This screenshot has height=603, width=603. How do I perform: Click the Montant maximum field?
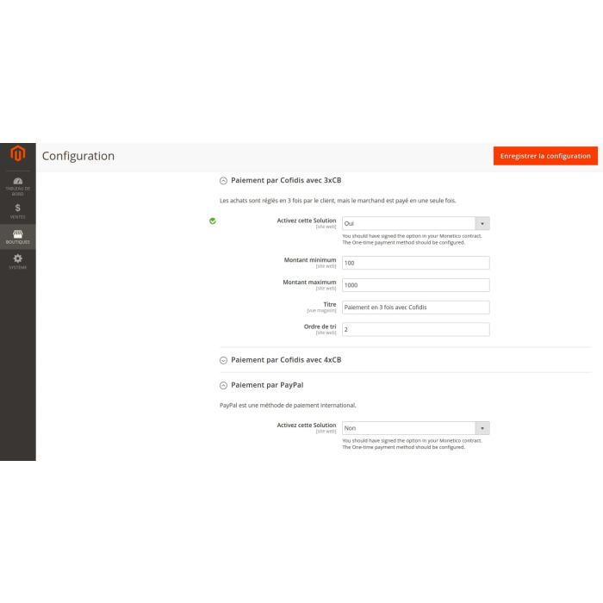(x=416, y=285)
